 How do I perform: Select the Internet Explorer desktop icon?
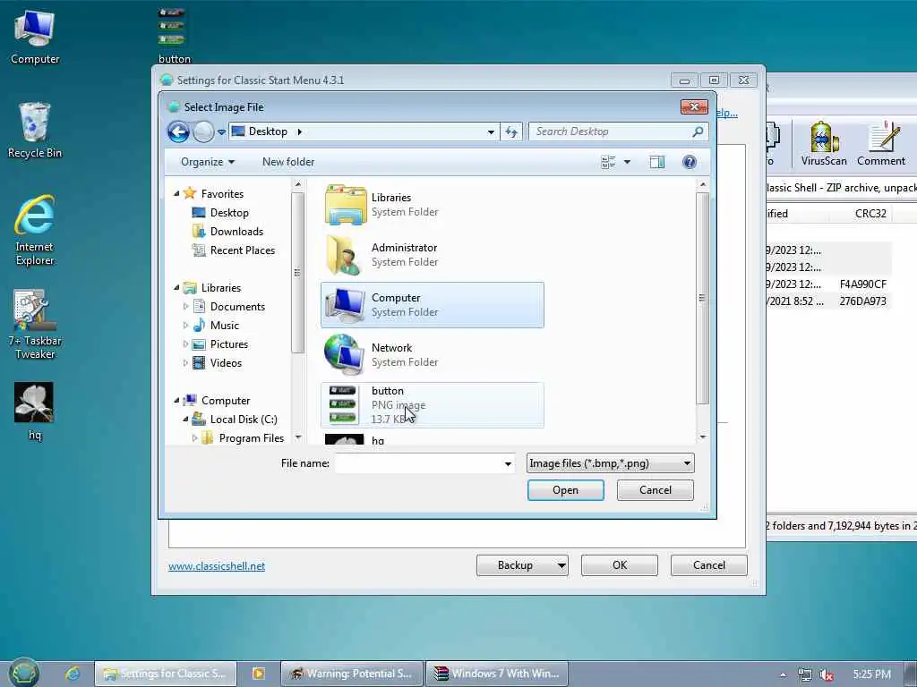tap(35, 230)
